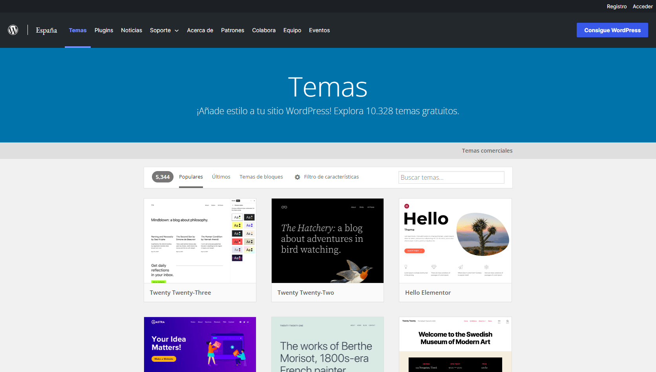Open the Swedish Museum Twenty Twenty thumbnail
The width and height of the screenshot is (656, 372).
[x=455, y=345]
